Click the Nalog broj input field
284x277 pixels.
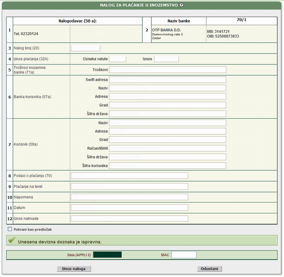(85, 48)
